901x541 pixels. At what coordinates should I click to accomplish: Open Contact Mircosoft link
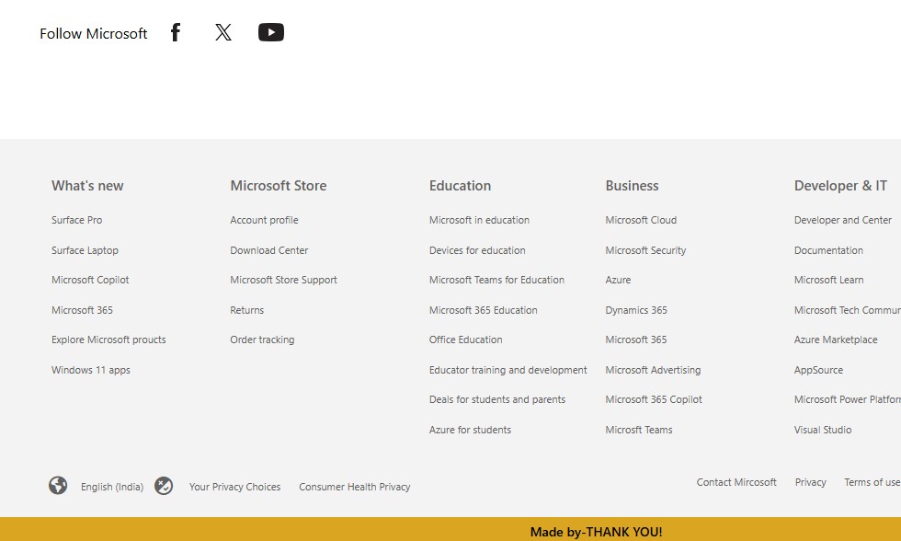[x=736, y=482]
